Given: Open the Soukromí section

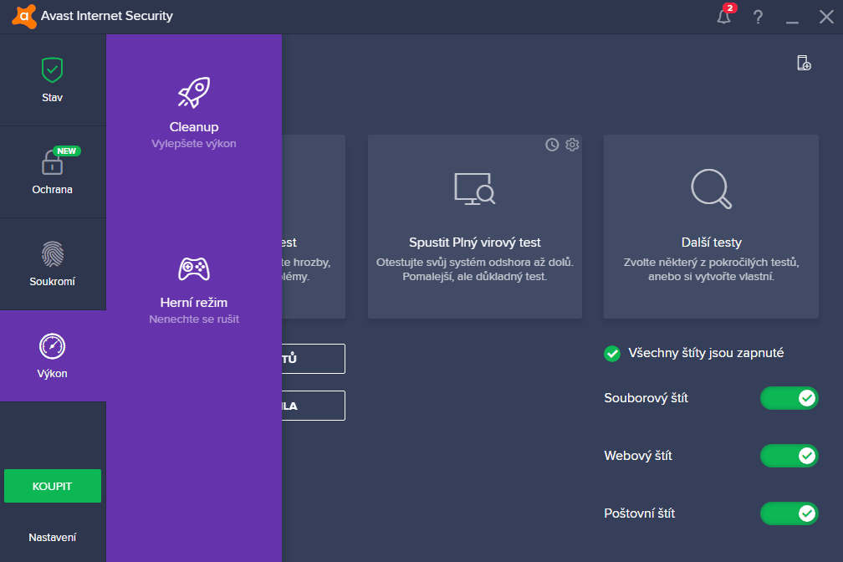Looking at the screenshot, I should (53, 264).
